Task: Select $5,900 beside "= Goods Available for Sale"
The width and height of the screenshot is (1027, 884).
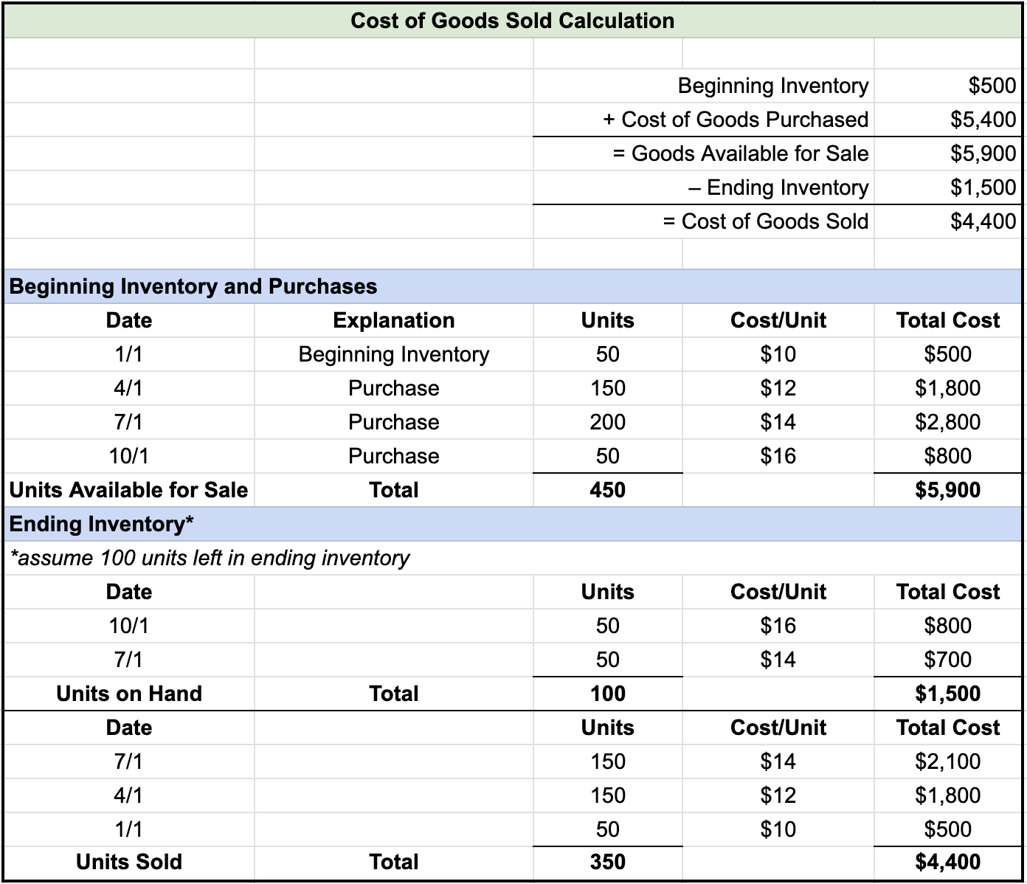Action: pos(983,153)
